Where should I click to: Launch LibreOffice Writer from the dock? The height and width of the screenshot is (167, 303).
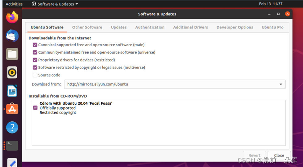pyautogui.click(x=12, y=91)
